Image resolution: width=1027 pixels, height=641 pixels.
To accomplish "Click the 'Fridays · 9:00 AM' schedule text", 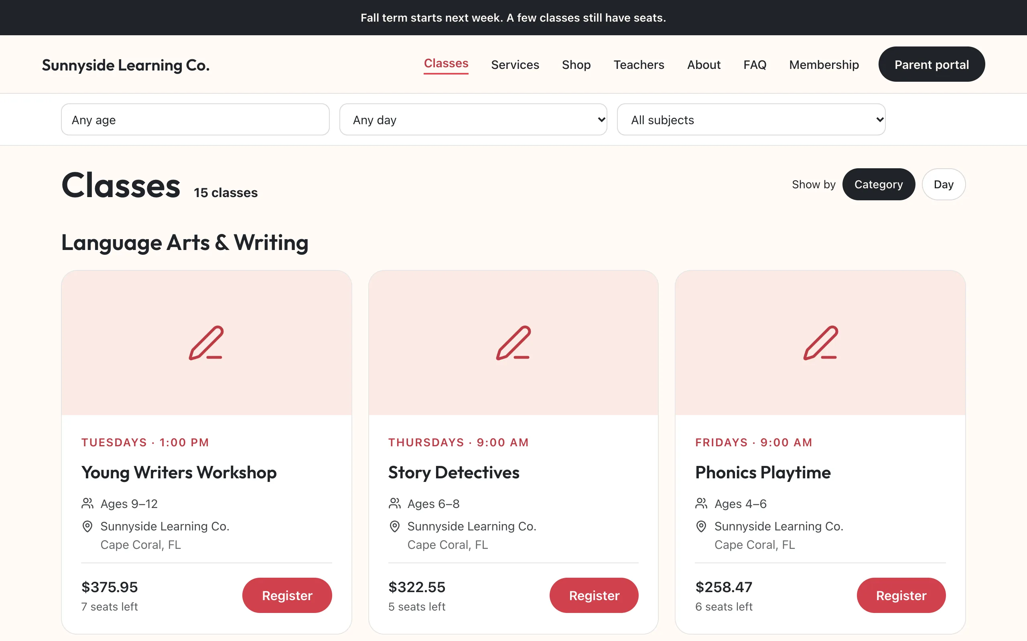I will point(754,442).
